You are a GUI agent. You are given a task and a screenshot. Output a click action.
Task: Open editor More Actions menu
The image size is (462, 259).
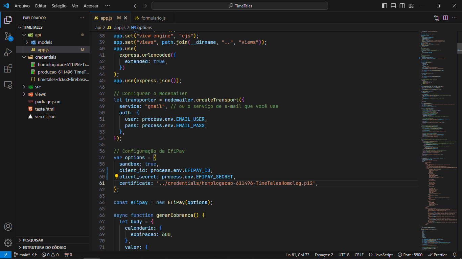point(454,18)
